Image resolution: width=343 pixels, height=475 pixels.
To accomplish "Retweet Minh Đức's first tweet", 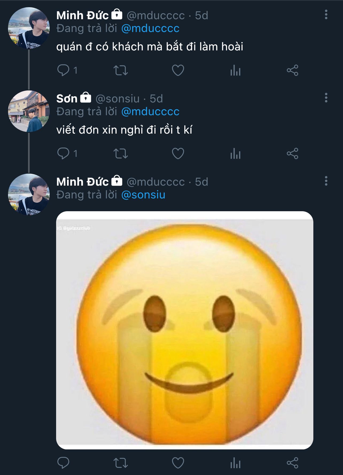I will 120,70.
